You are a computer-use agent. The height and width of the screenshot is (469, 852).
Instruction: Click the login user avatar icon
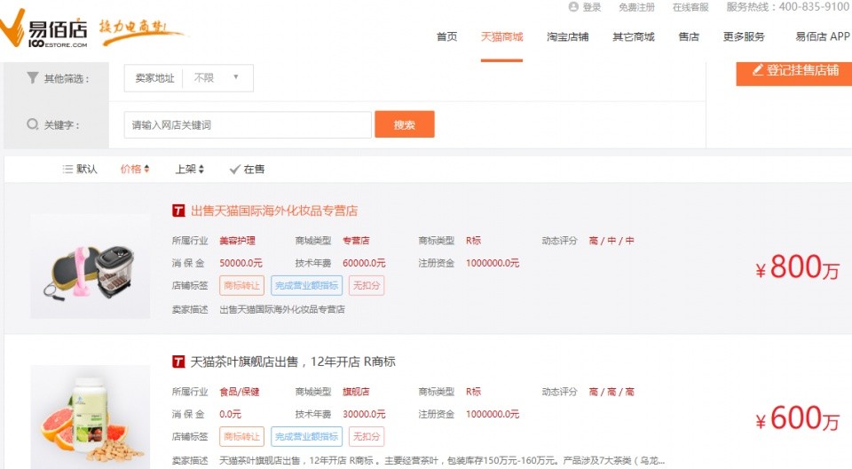573,7
